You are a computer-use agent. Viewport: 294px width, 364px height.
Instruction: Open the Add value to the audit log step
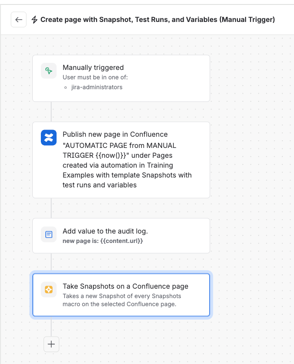click(x=121, y=236)
